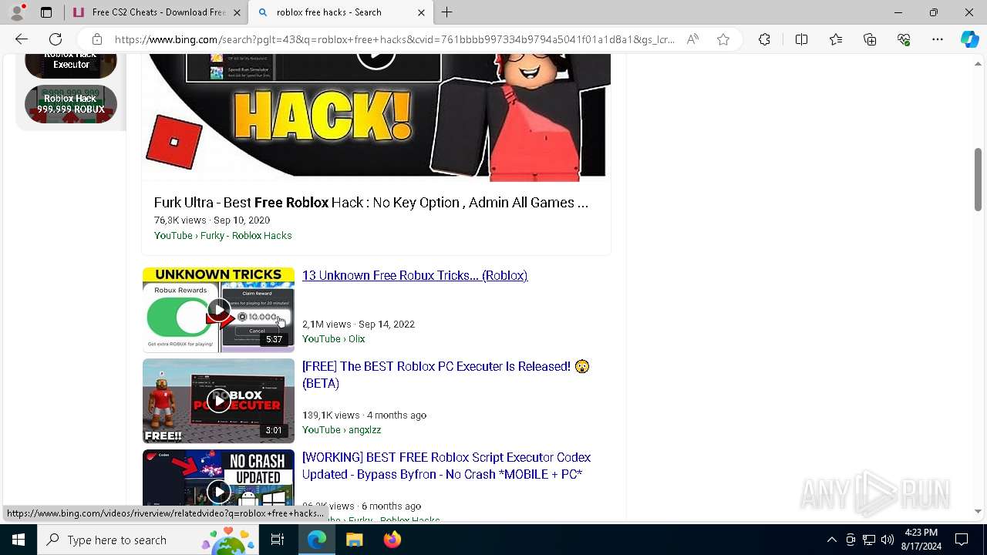Open the Collections icon

point(870,39)
